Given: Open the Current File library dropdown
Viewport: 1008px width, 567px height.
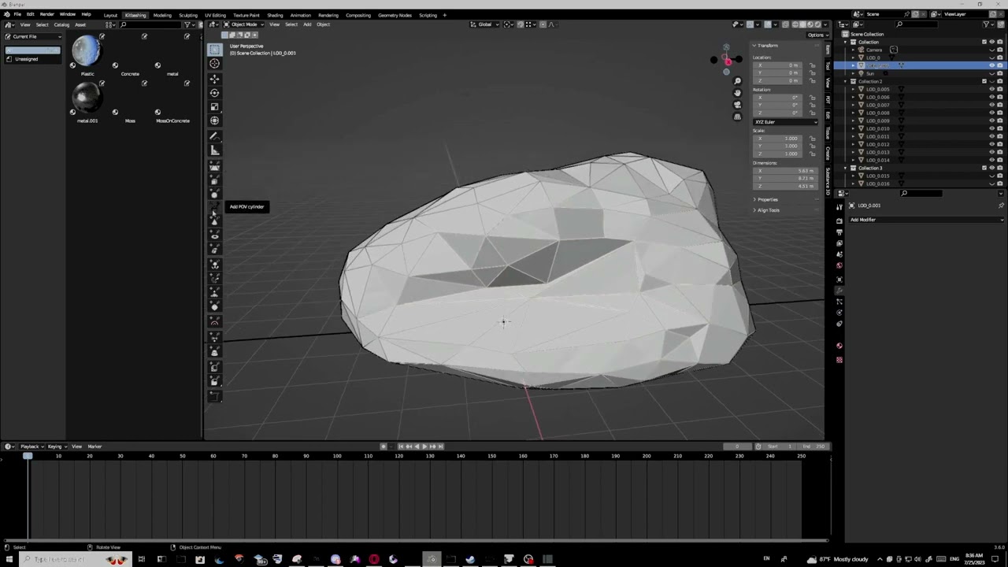Looking at the screenshot, I should pyautogui.click(x=33, y=36).
